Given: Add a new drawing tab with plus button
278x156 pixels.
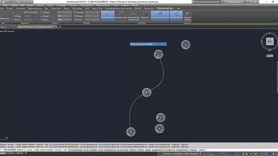Looking at the screenshot, I should point(60,27).
